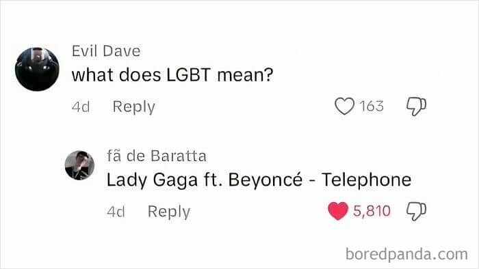Click the Evil Dave username
Screen dimensions: 479x269
tap(106, 51)
